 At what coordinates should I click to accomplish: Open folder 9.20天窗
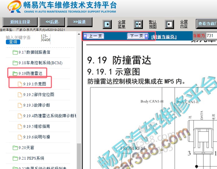click(26, 148)
